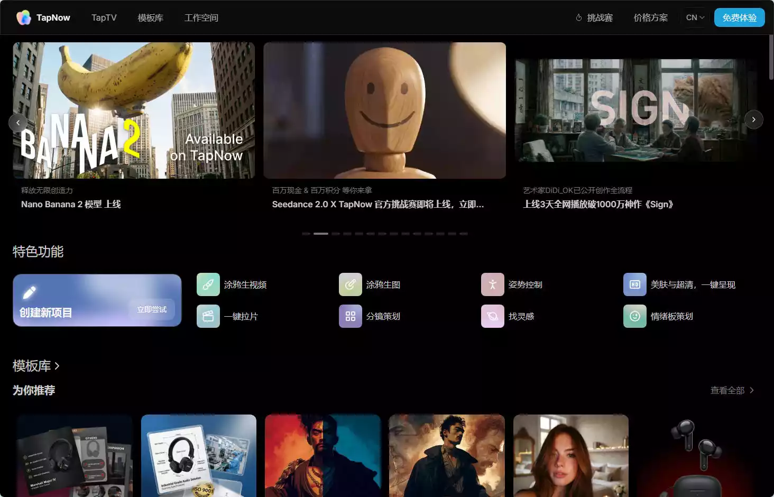
Task: Click the 《Sign》 1000万 headline
Action: point(598,204)
